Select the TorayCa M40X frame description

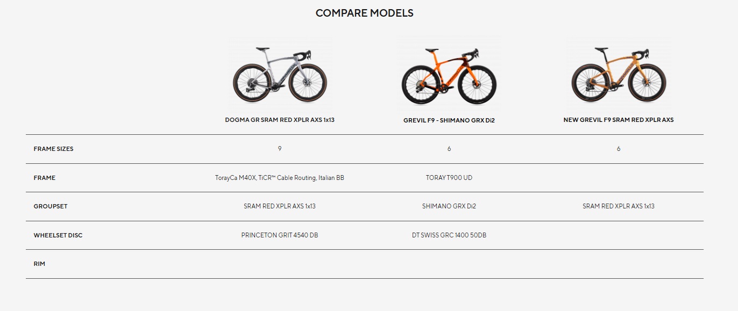(x=280, y=178)
